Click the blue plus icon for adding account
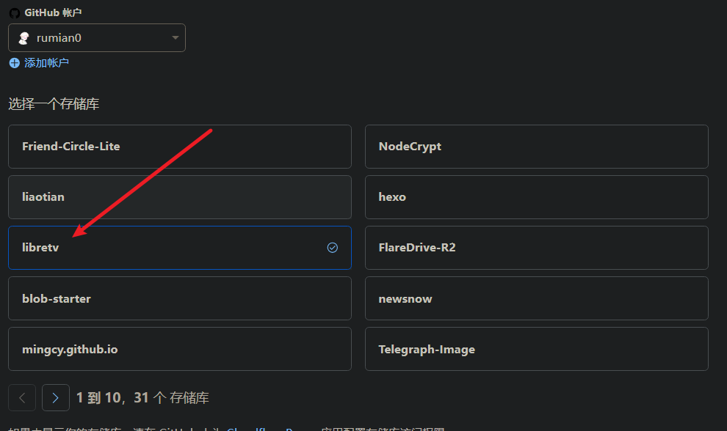Viewport: 727px width, 431px height. click(15, 63)
